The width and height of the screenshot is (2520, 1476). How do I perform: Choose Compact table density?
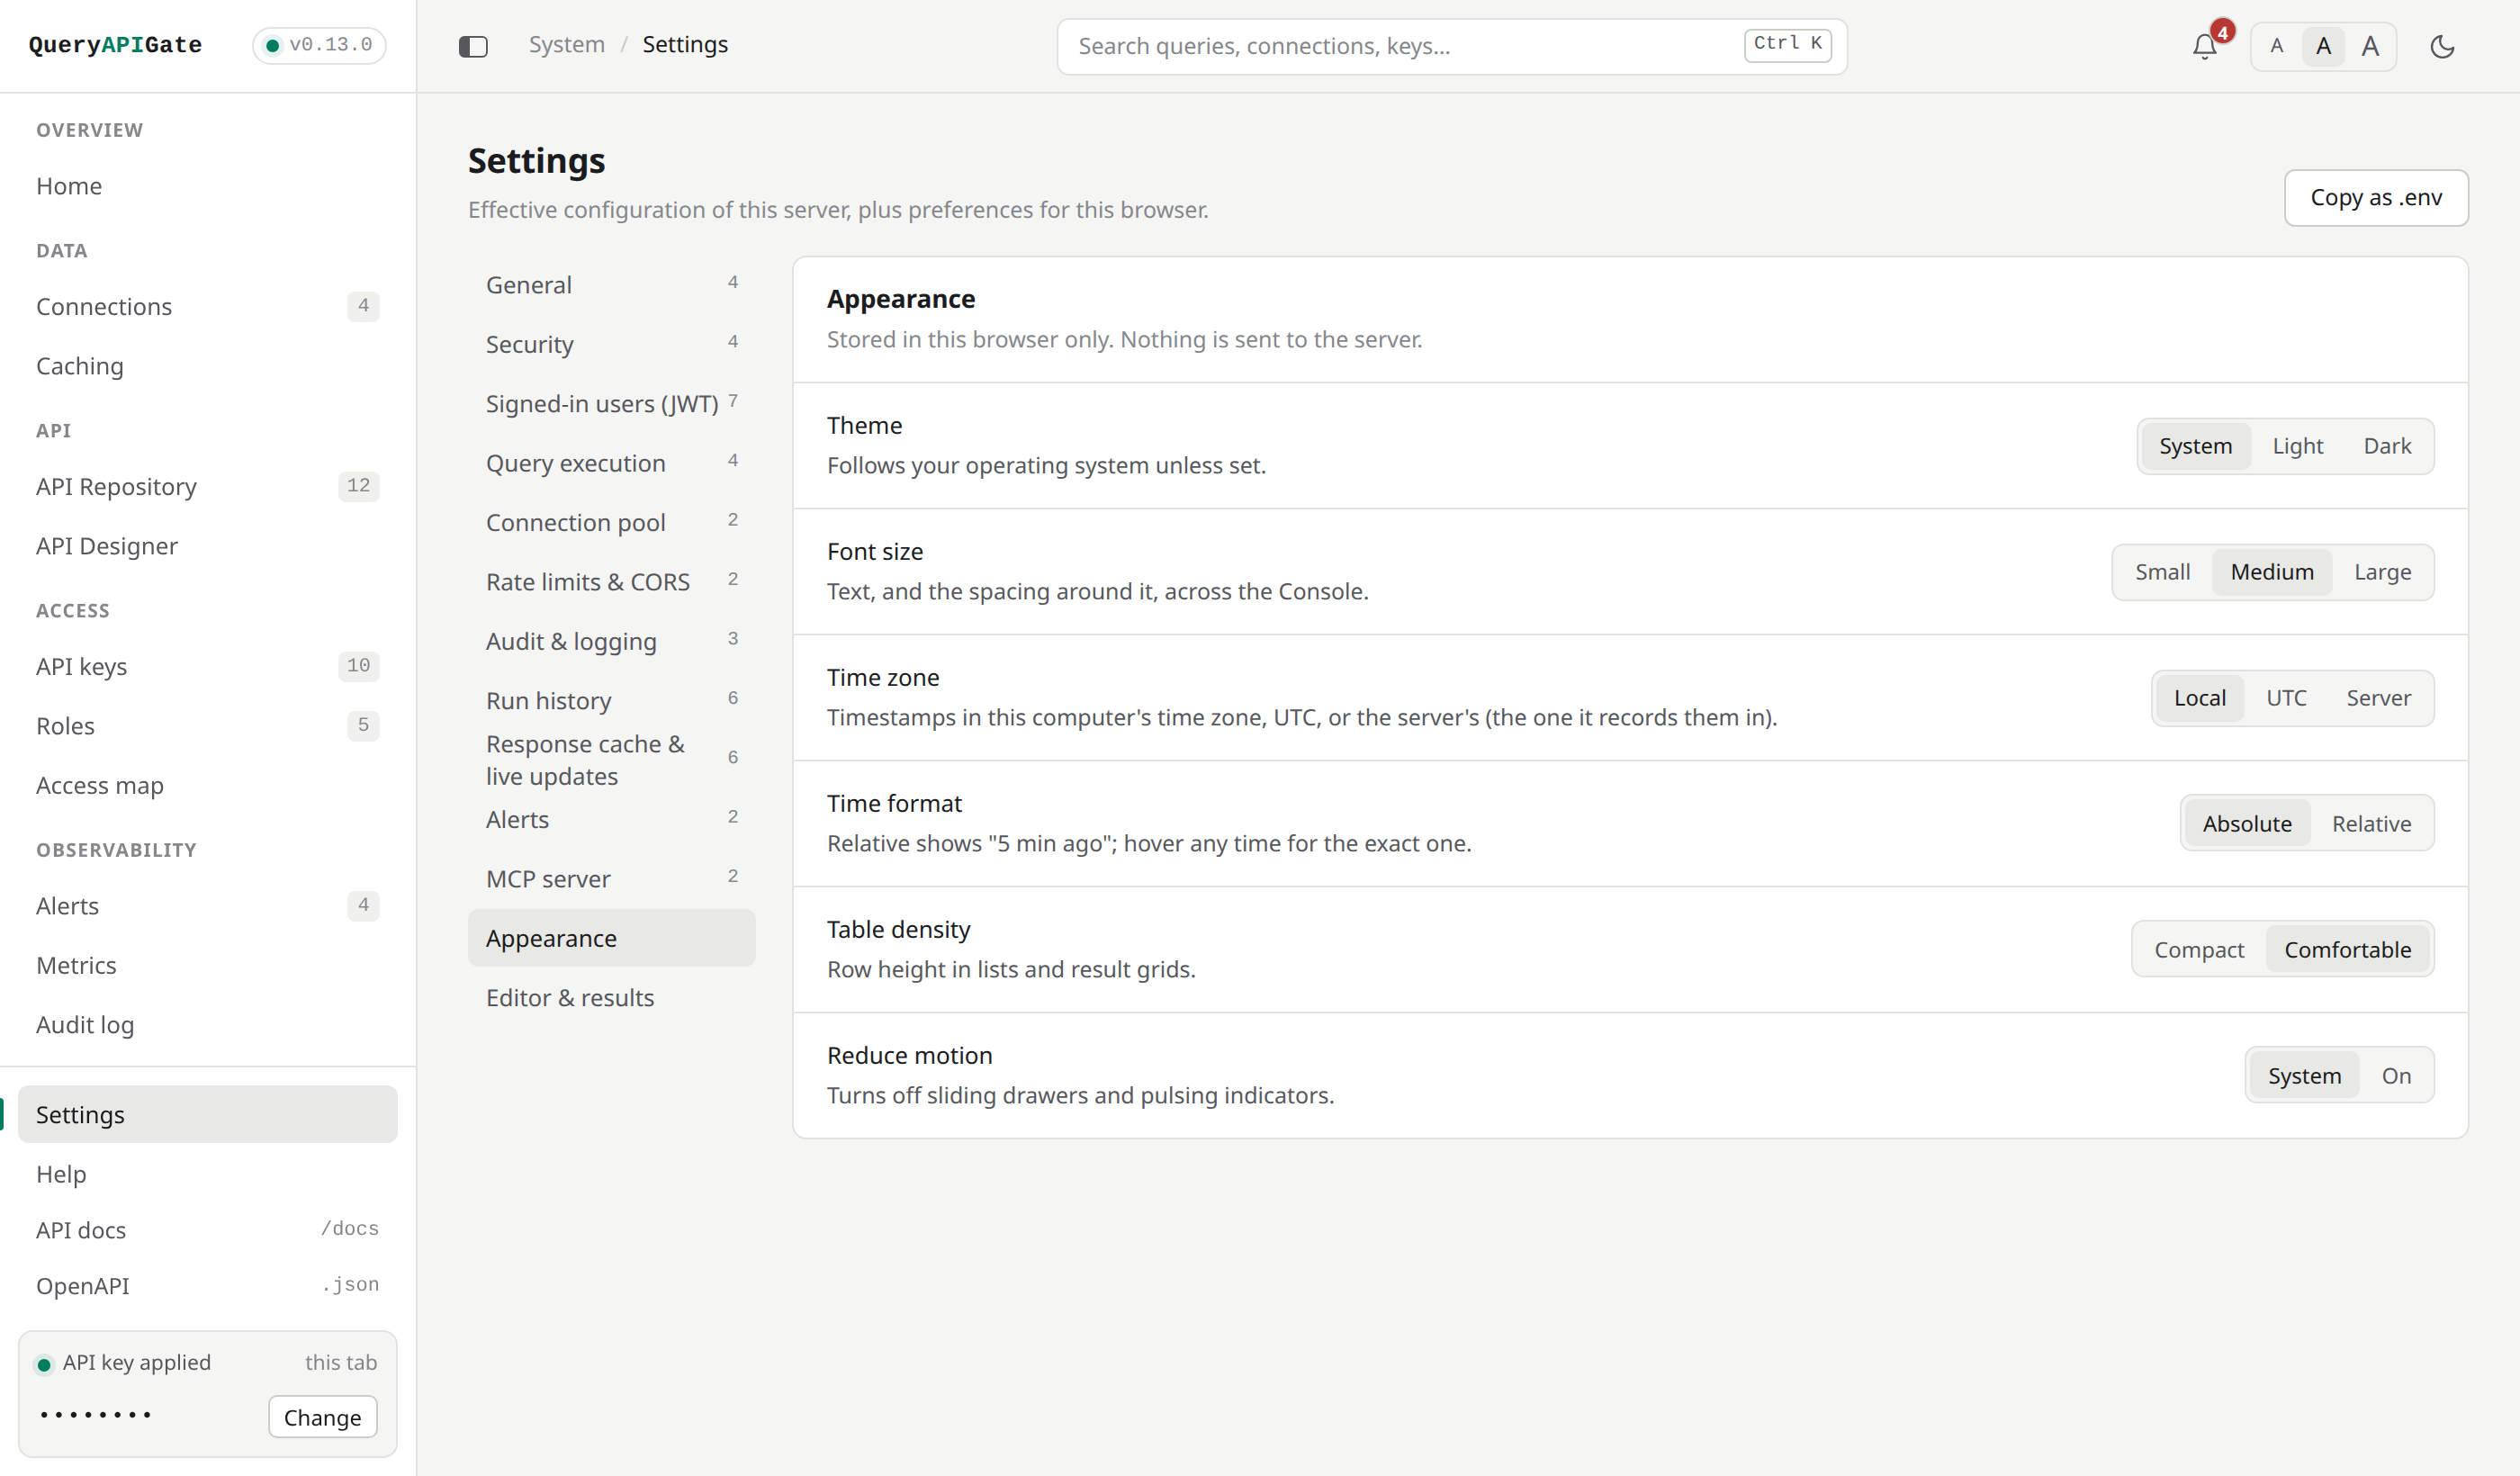click(2198, 950)
